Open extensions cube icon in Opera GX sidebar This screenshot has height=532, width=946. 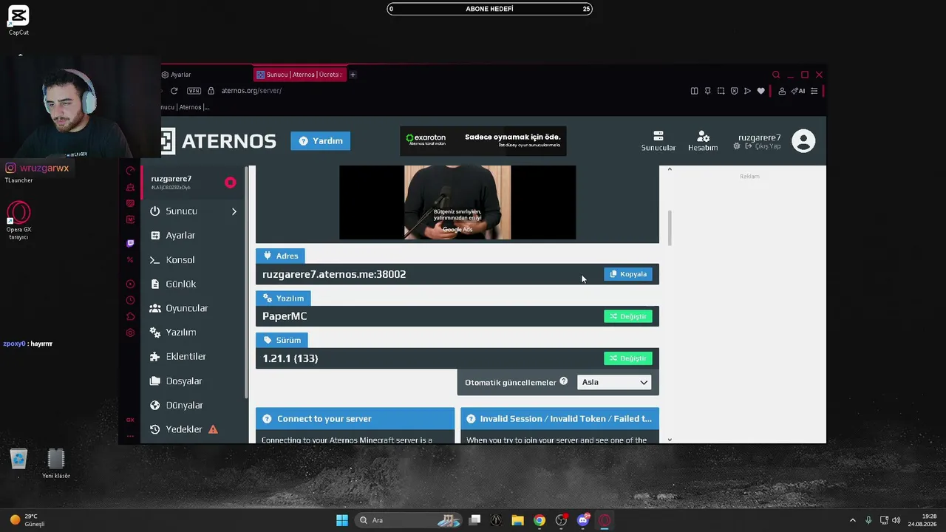(130, 316)
